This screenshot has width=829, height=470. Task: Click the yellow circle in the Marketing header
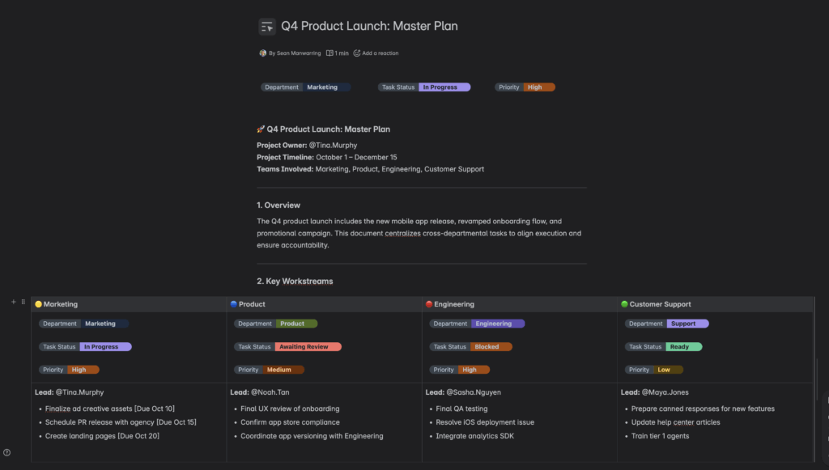(38, 304)
